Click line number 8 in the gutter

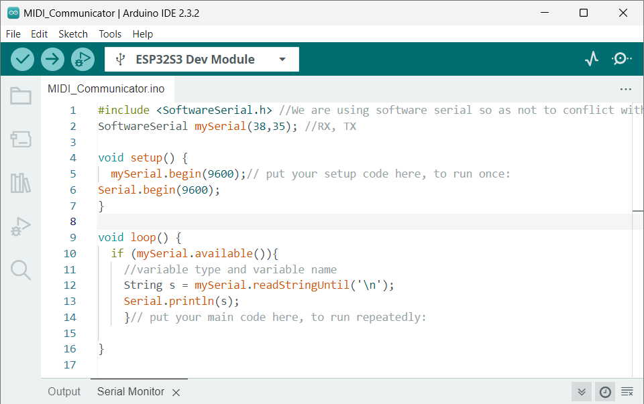click(x=73, y=222)
